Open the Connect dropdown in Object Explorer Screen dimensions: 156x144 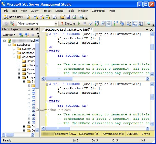(x=9, y=35)
